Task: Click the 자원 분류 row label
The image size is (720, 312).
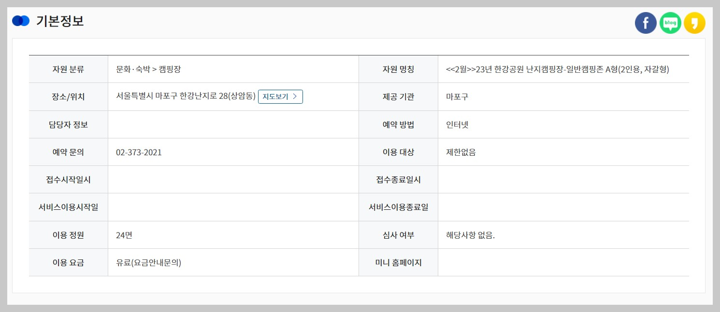Action: click(68, 69)
